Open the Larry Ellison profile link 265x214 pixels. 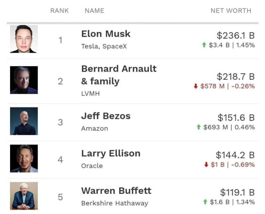111,153
